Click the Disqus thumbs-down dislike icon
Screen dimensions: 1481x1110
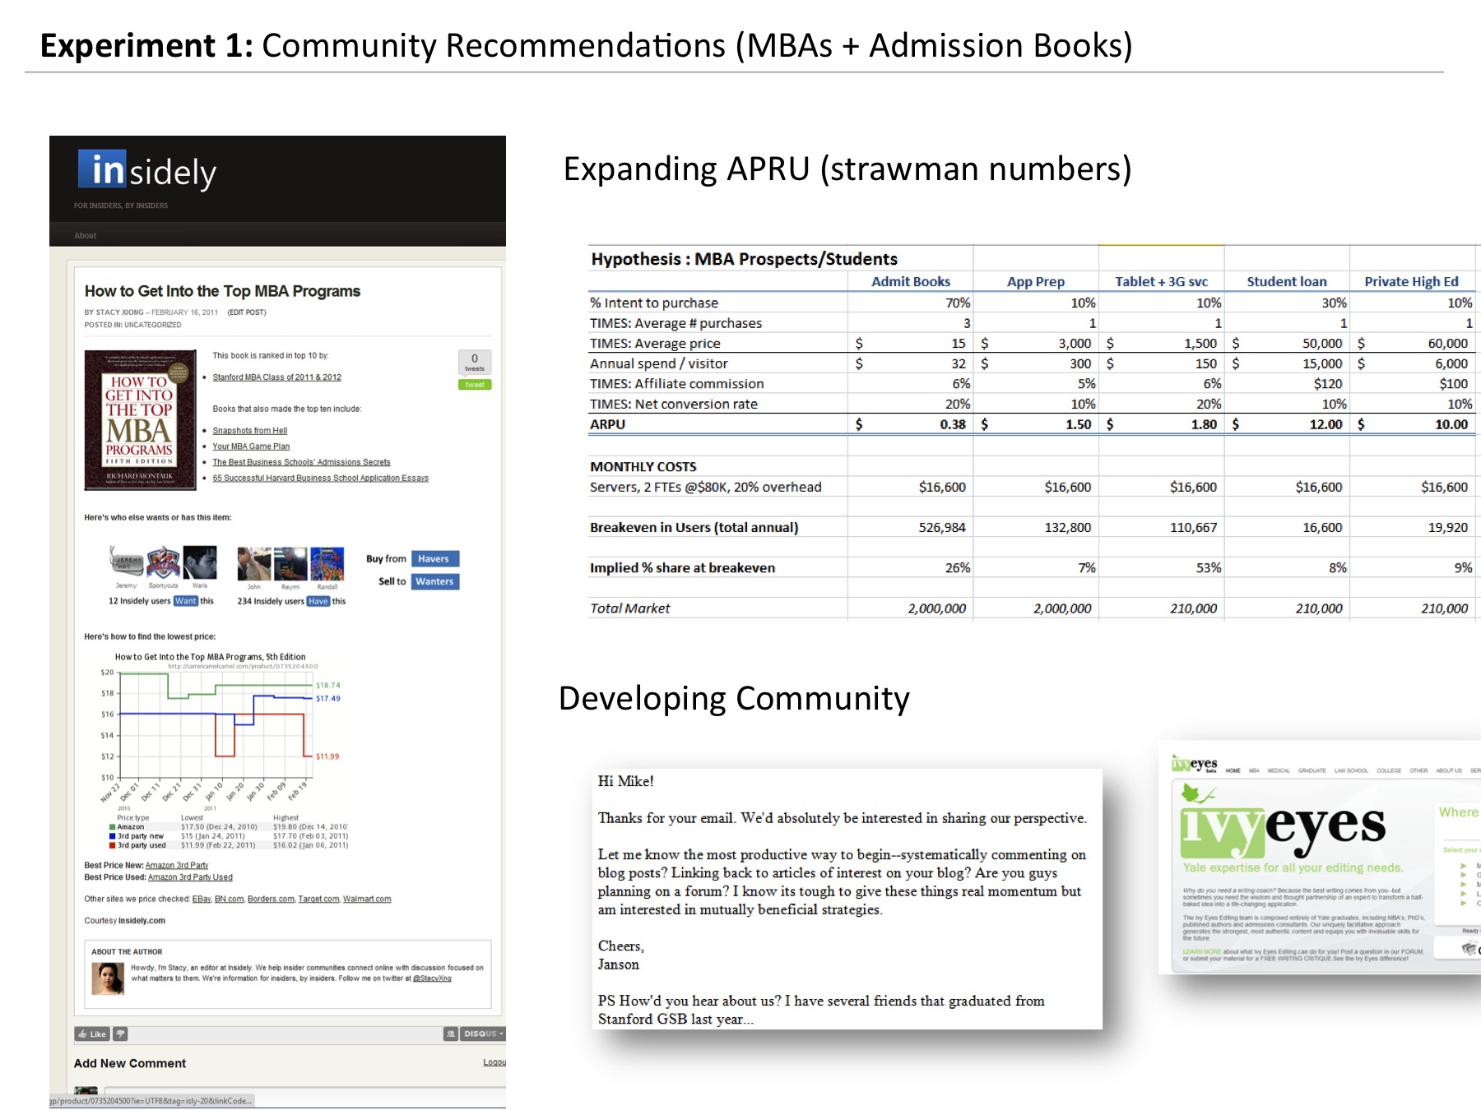120,1034
